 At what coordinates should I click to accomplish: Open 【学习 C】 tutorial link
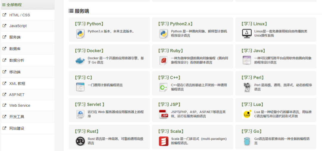click(83, 77)
